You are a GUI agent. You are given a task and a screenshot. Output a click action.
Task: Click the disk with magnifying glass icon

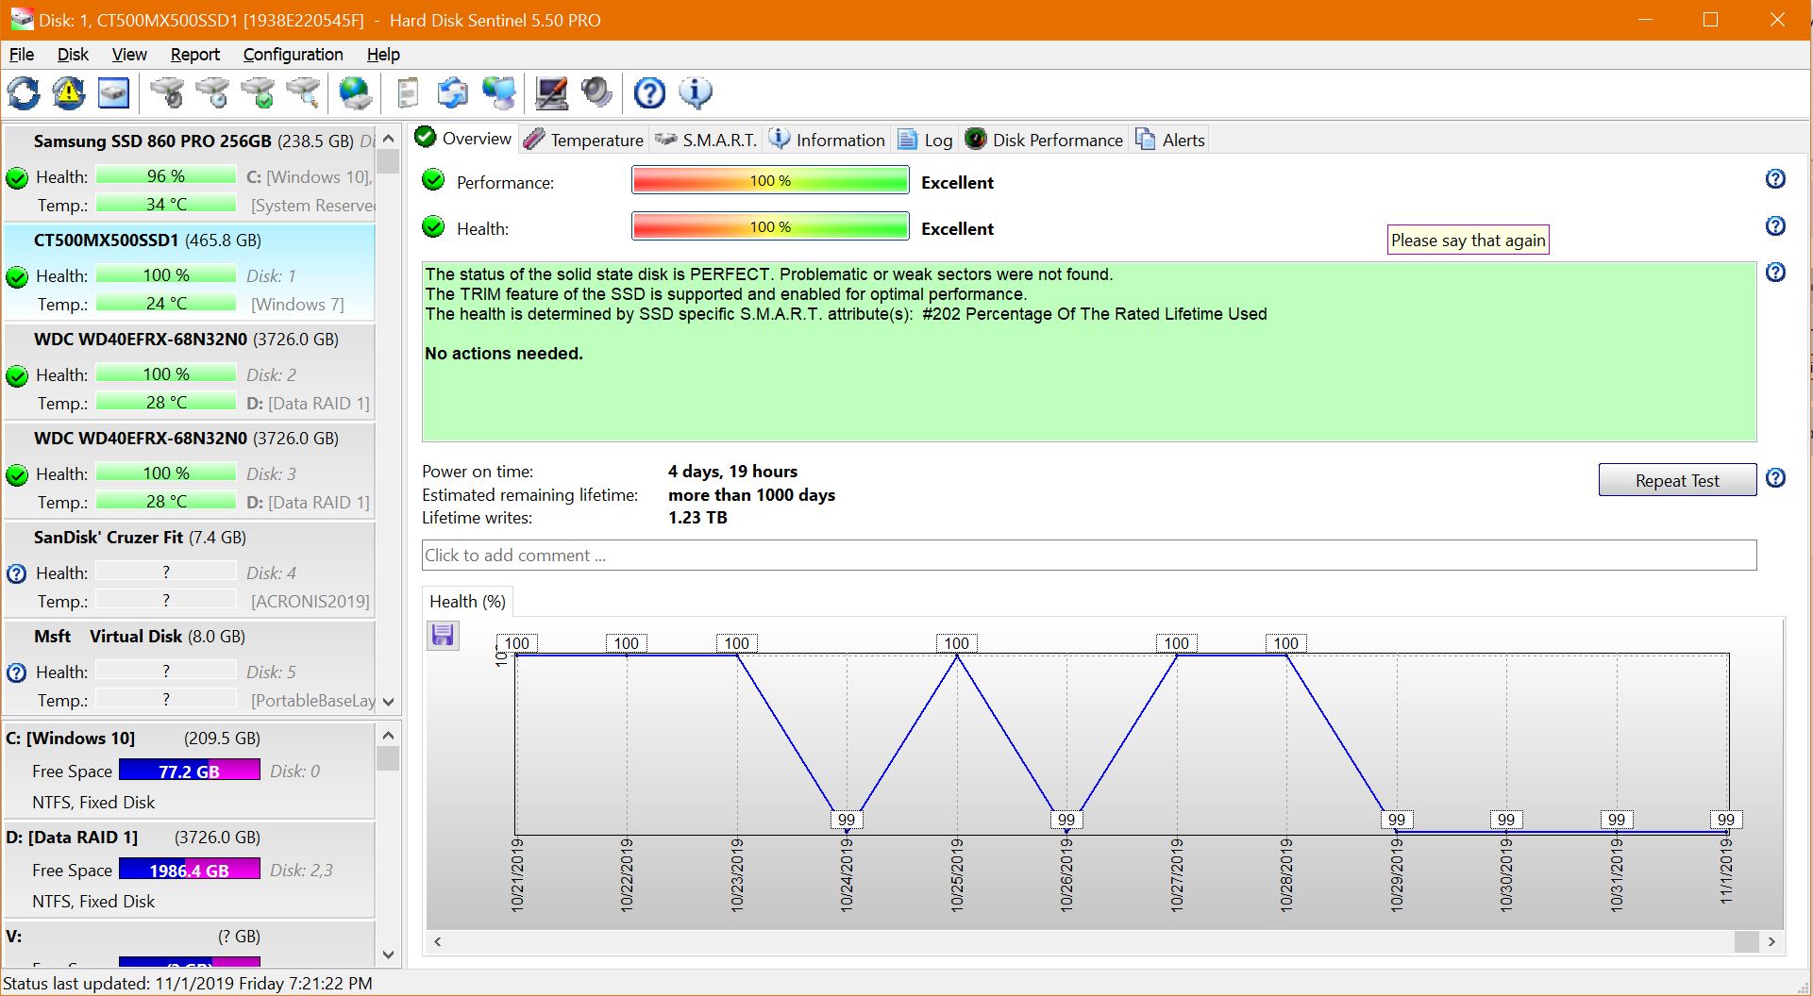[x=303, y=93]
